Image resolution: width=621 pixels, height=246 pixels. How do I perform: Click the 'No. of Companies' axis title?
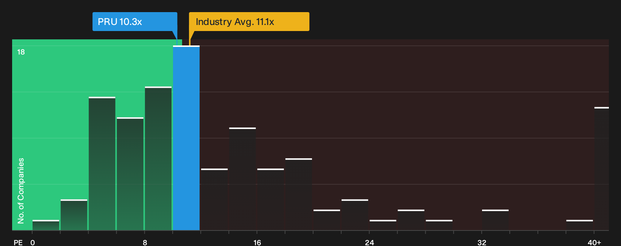click(21, 191)
